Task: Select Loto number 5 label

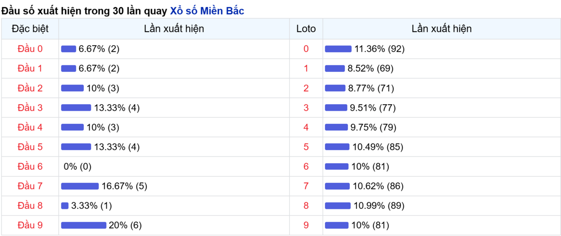Action: pos(306,147)
